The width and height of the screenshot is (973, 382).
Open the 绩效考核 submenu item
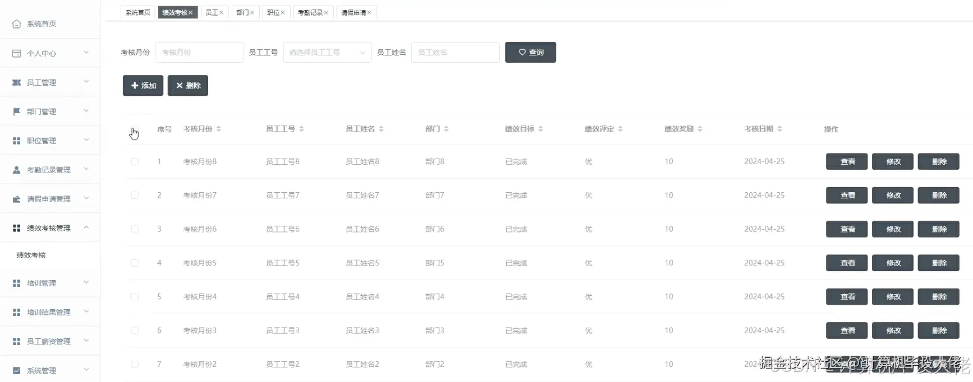click(x=31, y=255)
